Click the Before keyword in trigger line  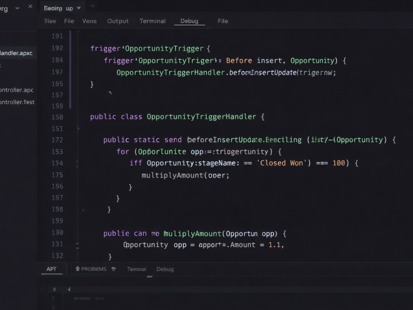239,61
